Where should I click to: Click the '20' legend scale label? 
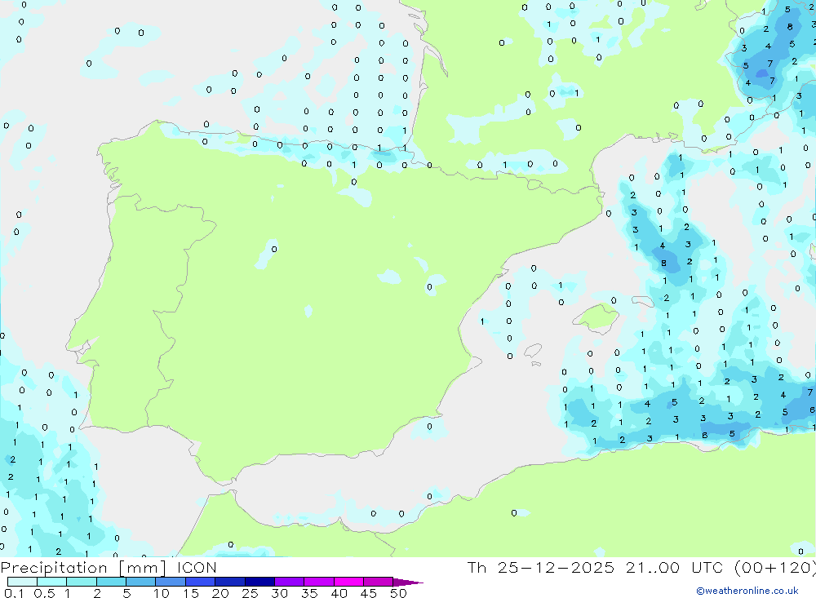[220, 593]
